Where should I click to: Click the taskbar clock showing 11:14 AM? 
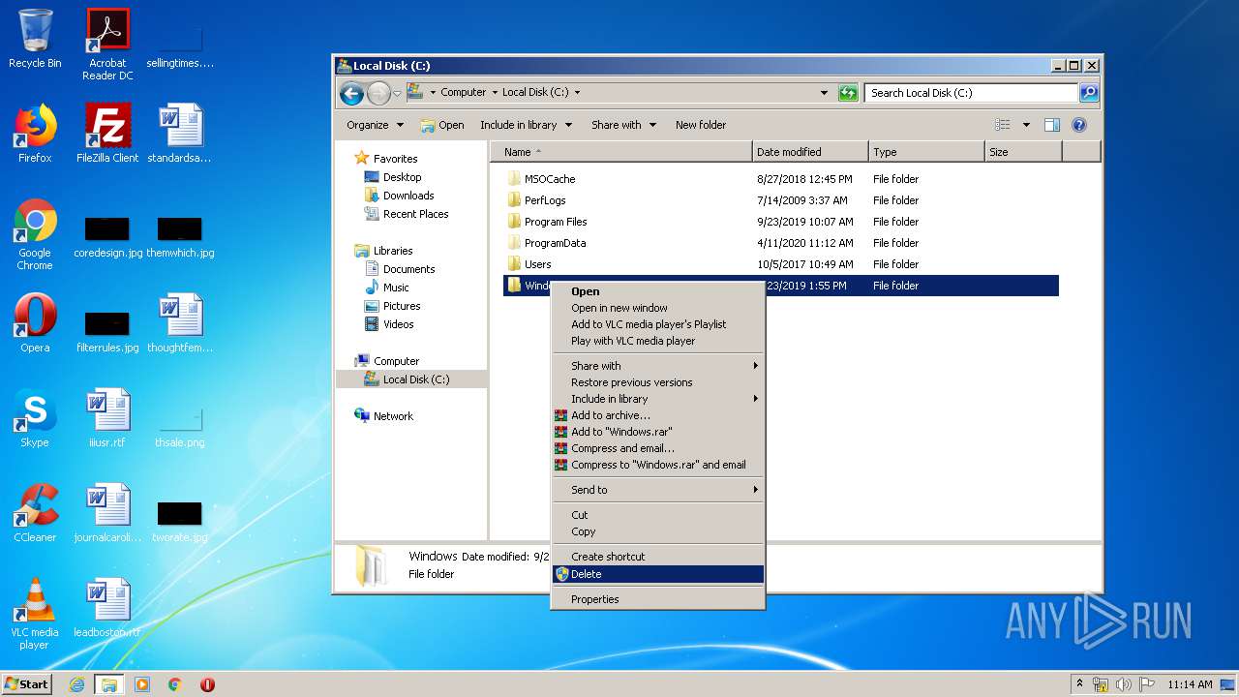1190,684
